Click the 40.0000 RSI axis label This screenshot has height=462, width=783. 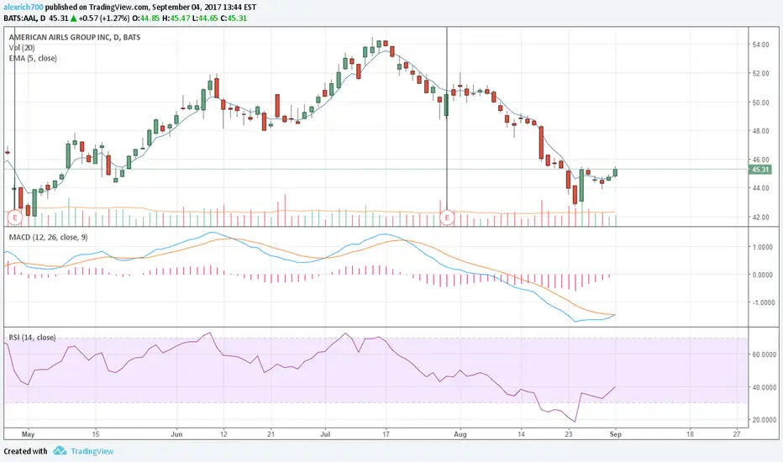click(764, 387)
